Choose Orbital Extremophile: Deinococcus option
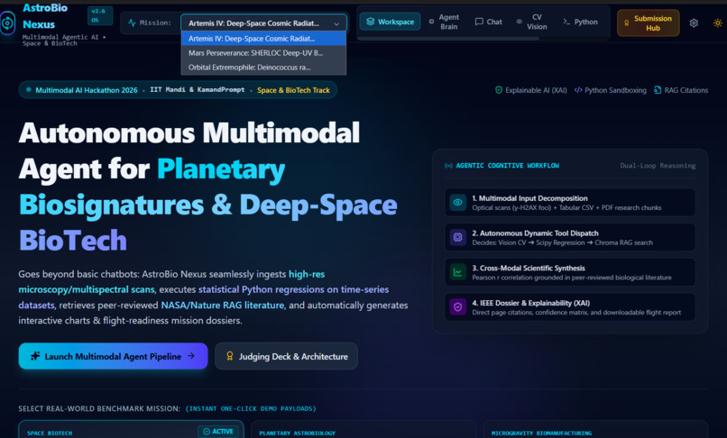Screen dimensions: 727x438 click(263, 68)
